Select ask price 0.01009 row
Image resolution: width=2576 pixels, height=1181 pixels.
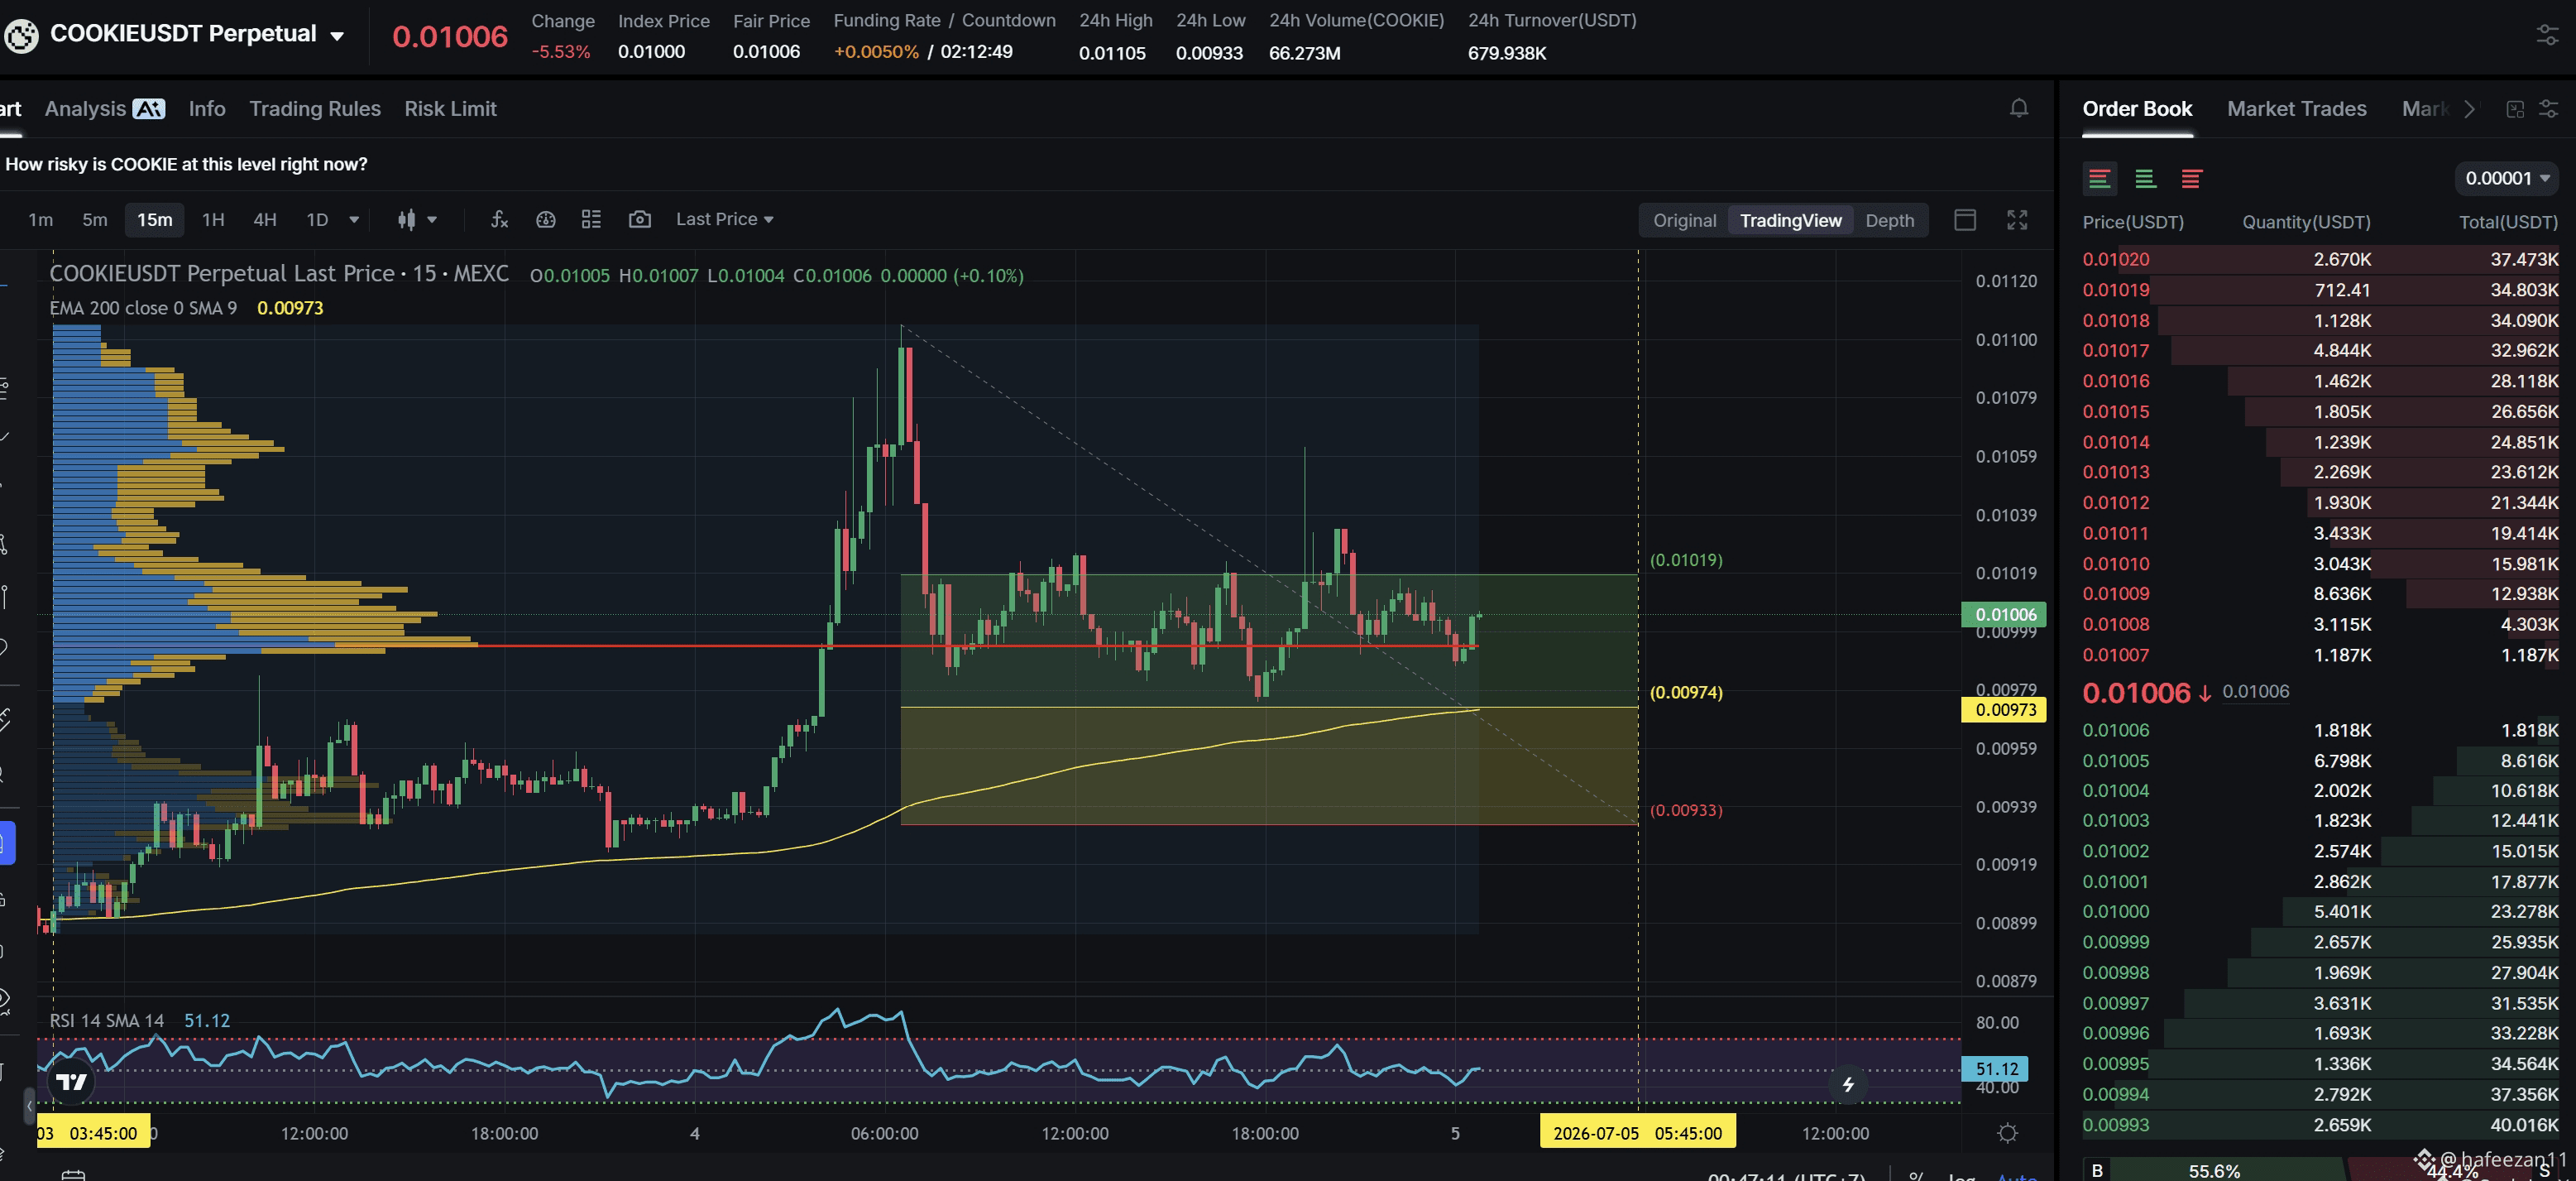(2320, 593)
